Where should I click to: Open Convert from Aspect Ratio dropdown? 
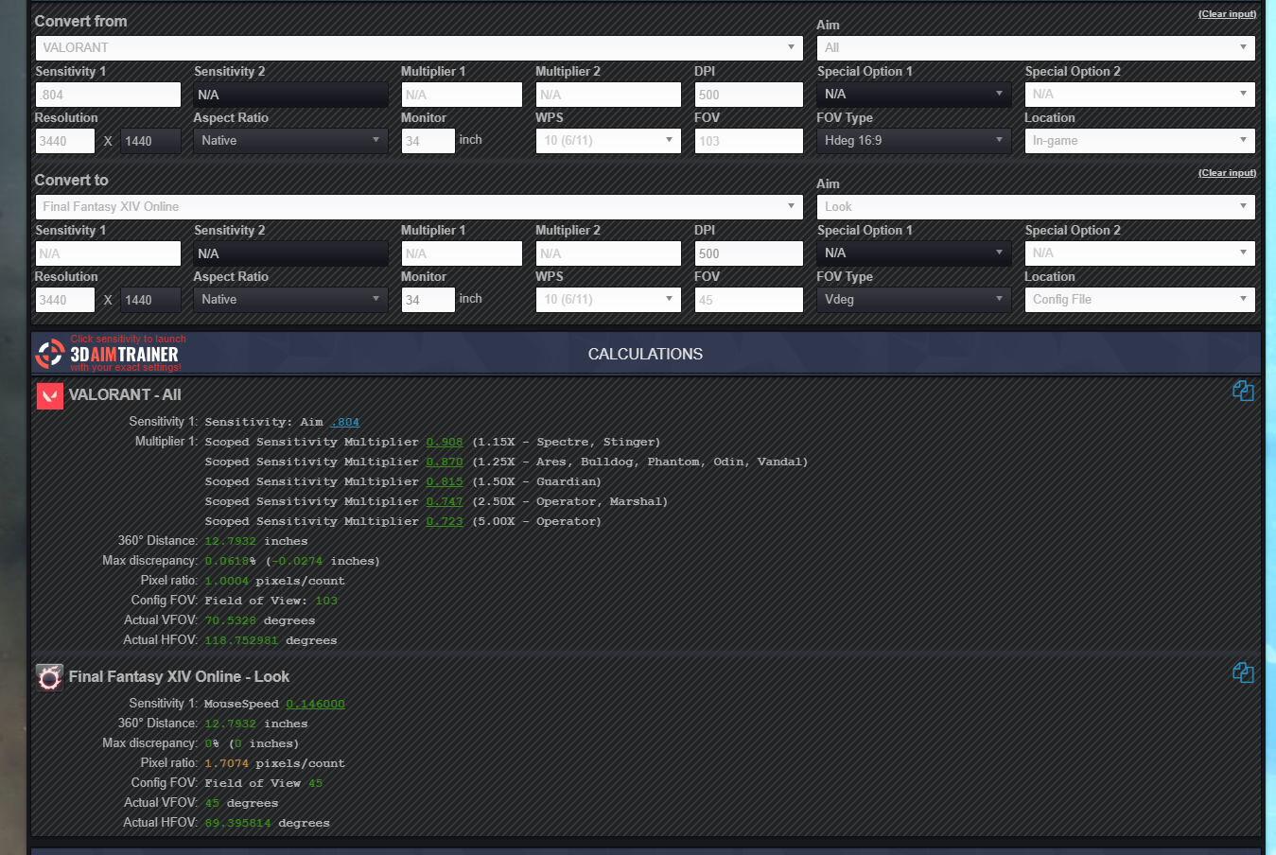pos(290,140)
